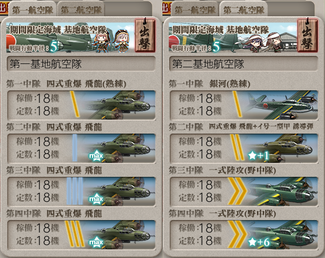Open the 第二航空隊 tab in the left panel
This screenshot has width=325, height=258.
click(x=81, y=10)
